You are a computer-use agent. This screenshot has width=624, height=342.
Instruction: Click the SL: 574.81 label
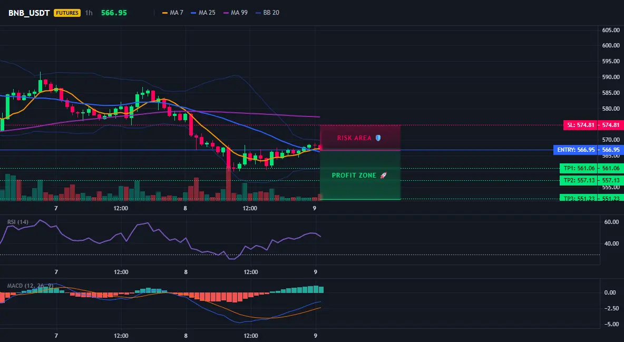pyautogui.click(x=580, y=125)
